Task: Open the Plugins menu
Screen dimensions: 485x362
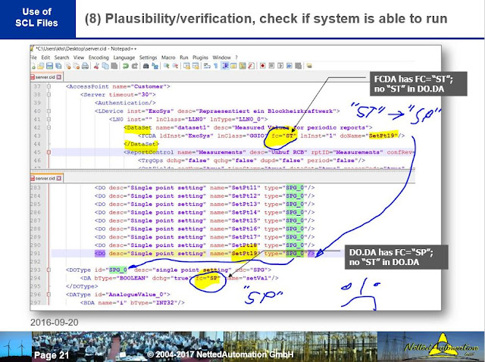Action: coord(200,58)
